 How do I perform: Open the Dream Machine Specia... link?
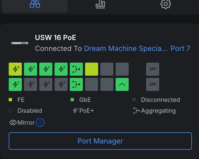[x=126, y=48]
